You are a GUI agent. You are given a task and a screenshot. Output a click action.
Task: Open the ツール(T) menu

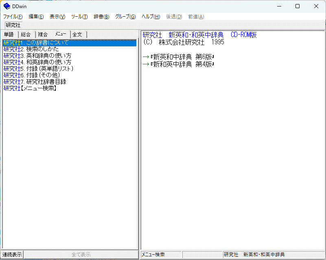(x=79, y=17)
